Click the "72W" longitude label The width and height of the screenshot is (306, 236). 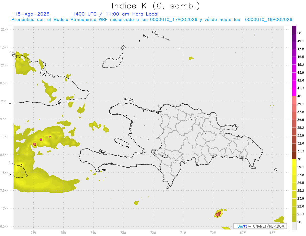[153, 233]
